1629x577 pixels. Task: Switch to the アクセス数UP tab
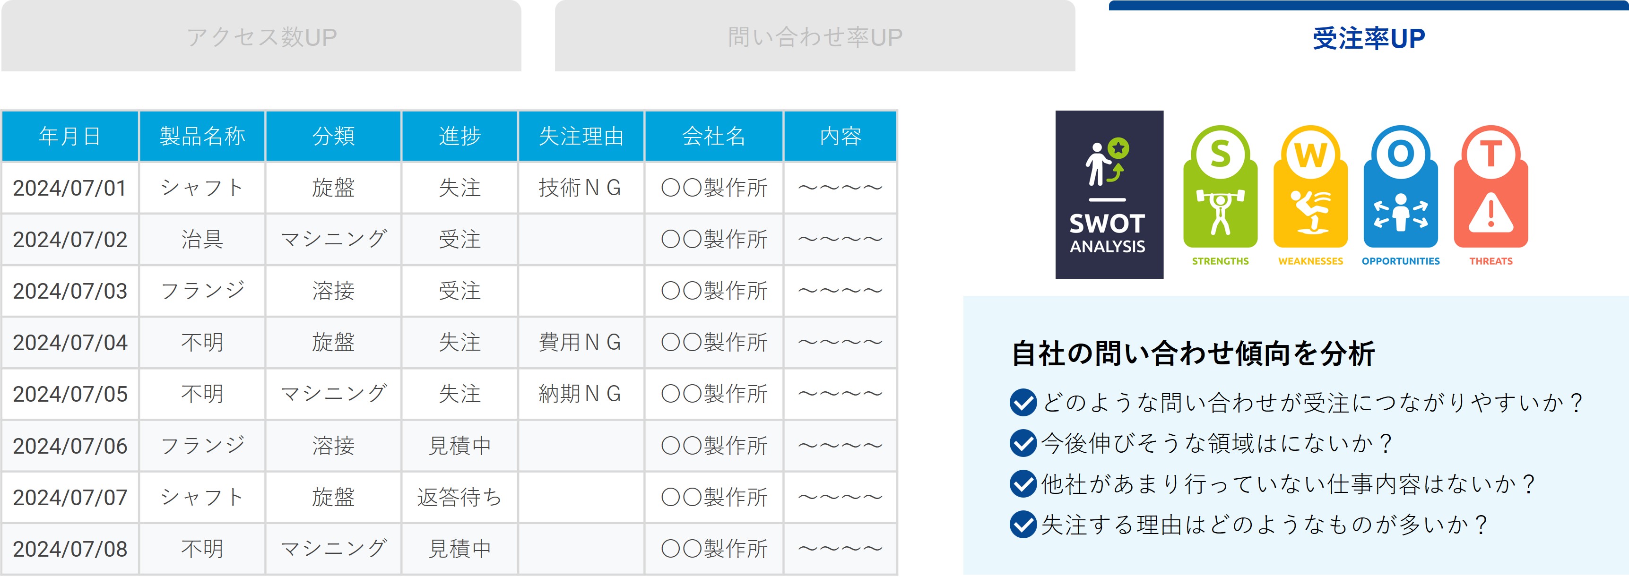click(261, 36)
